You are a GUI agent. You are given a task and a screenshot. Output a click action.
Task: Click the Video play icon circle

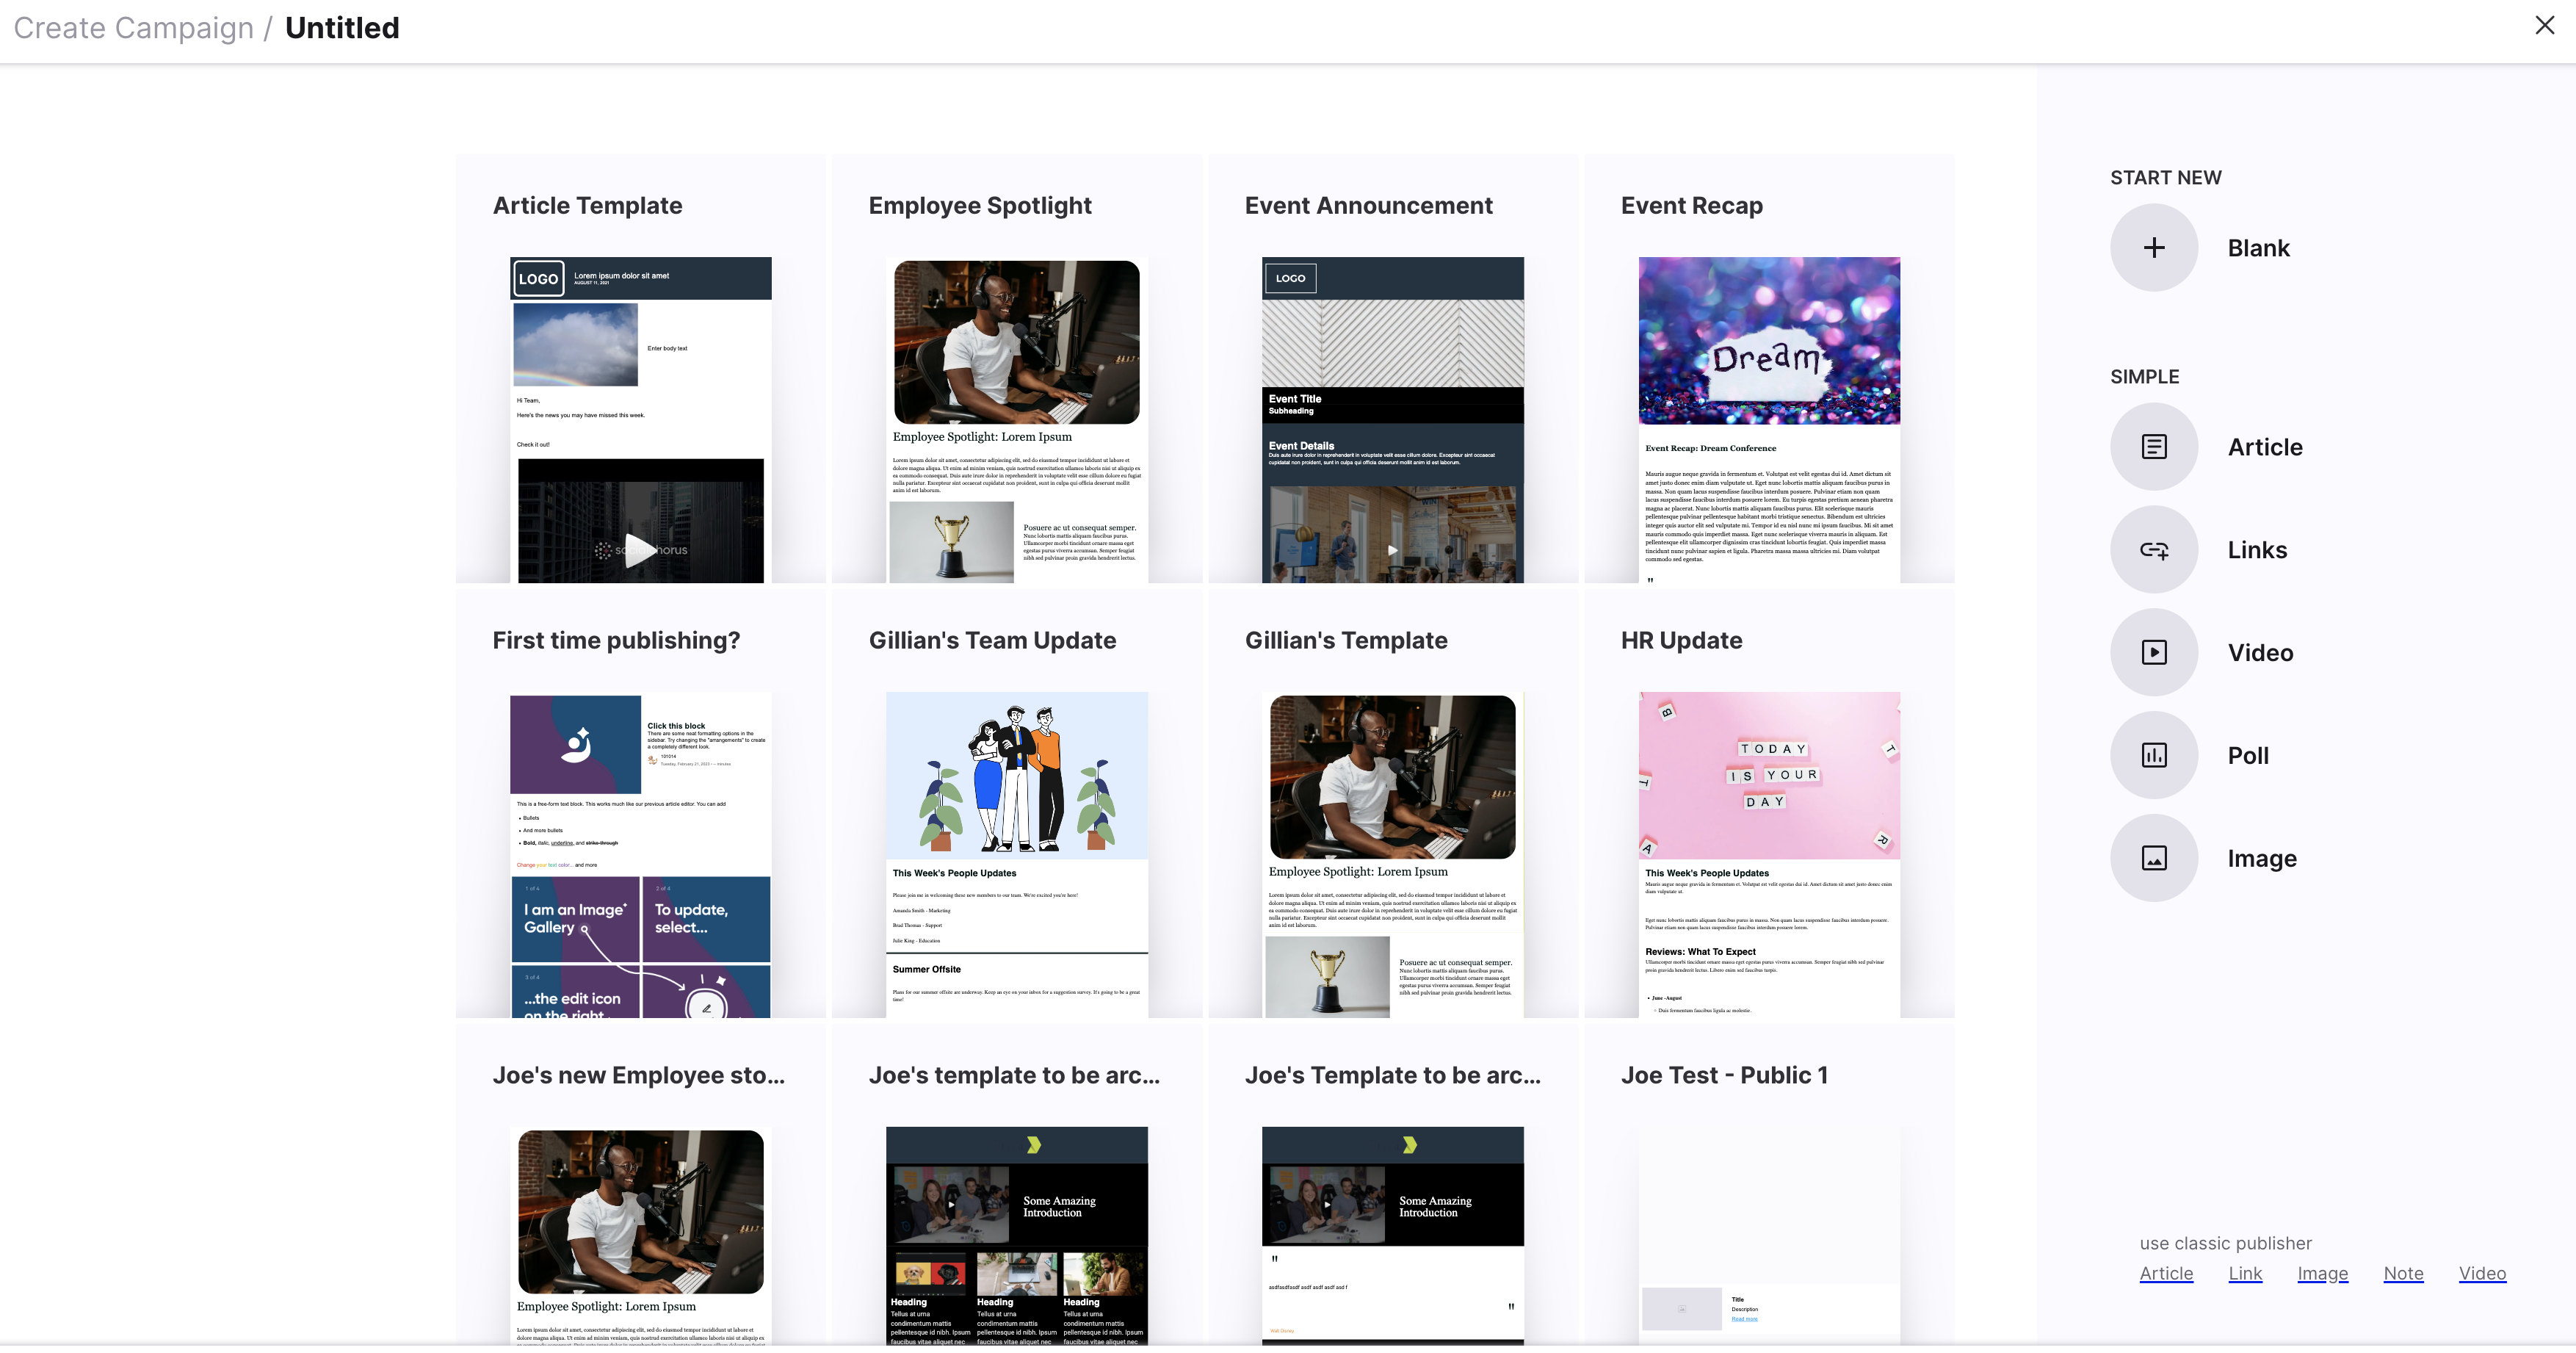click(x=2153, y=652)
